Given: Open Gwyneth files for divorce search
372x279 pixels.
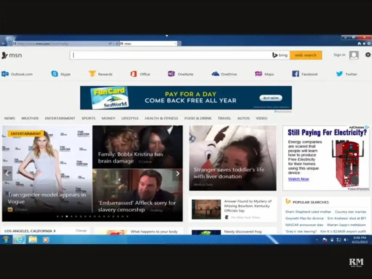Looking at the screenshot, I should click(x=304, y=218).
